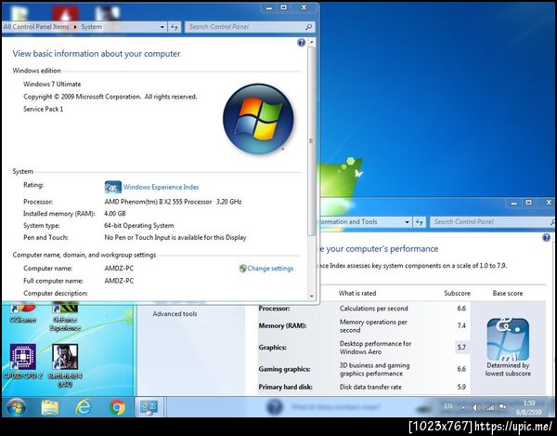Image resolution: width=557 pixels, height=436 pixels.
Task: Click Primary hard disk subscore 5.9
Action: pos(461,387)
